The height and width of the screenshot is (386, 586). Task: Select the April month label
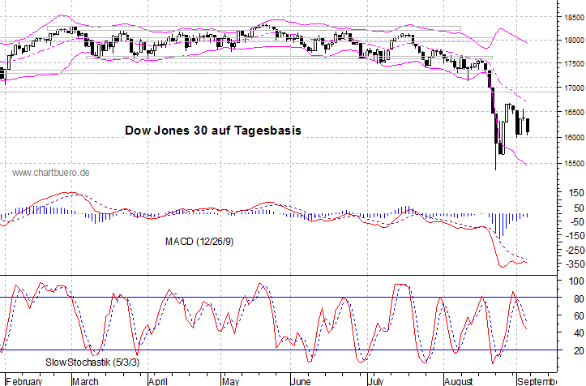tap(158, 381)
